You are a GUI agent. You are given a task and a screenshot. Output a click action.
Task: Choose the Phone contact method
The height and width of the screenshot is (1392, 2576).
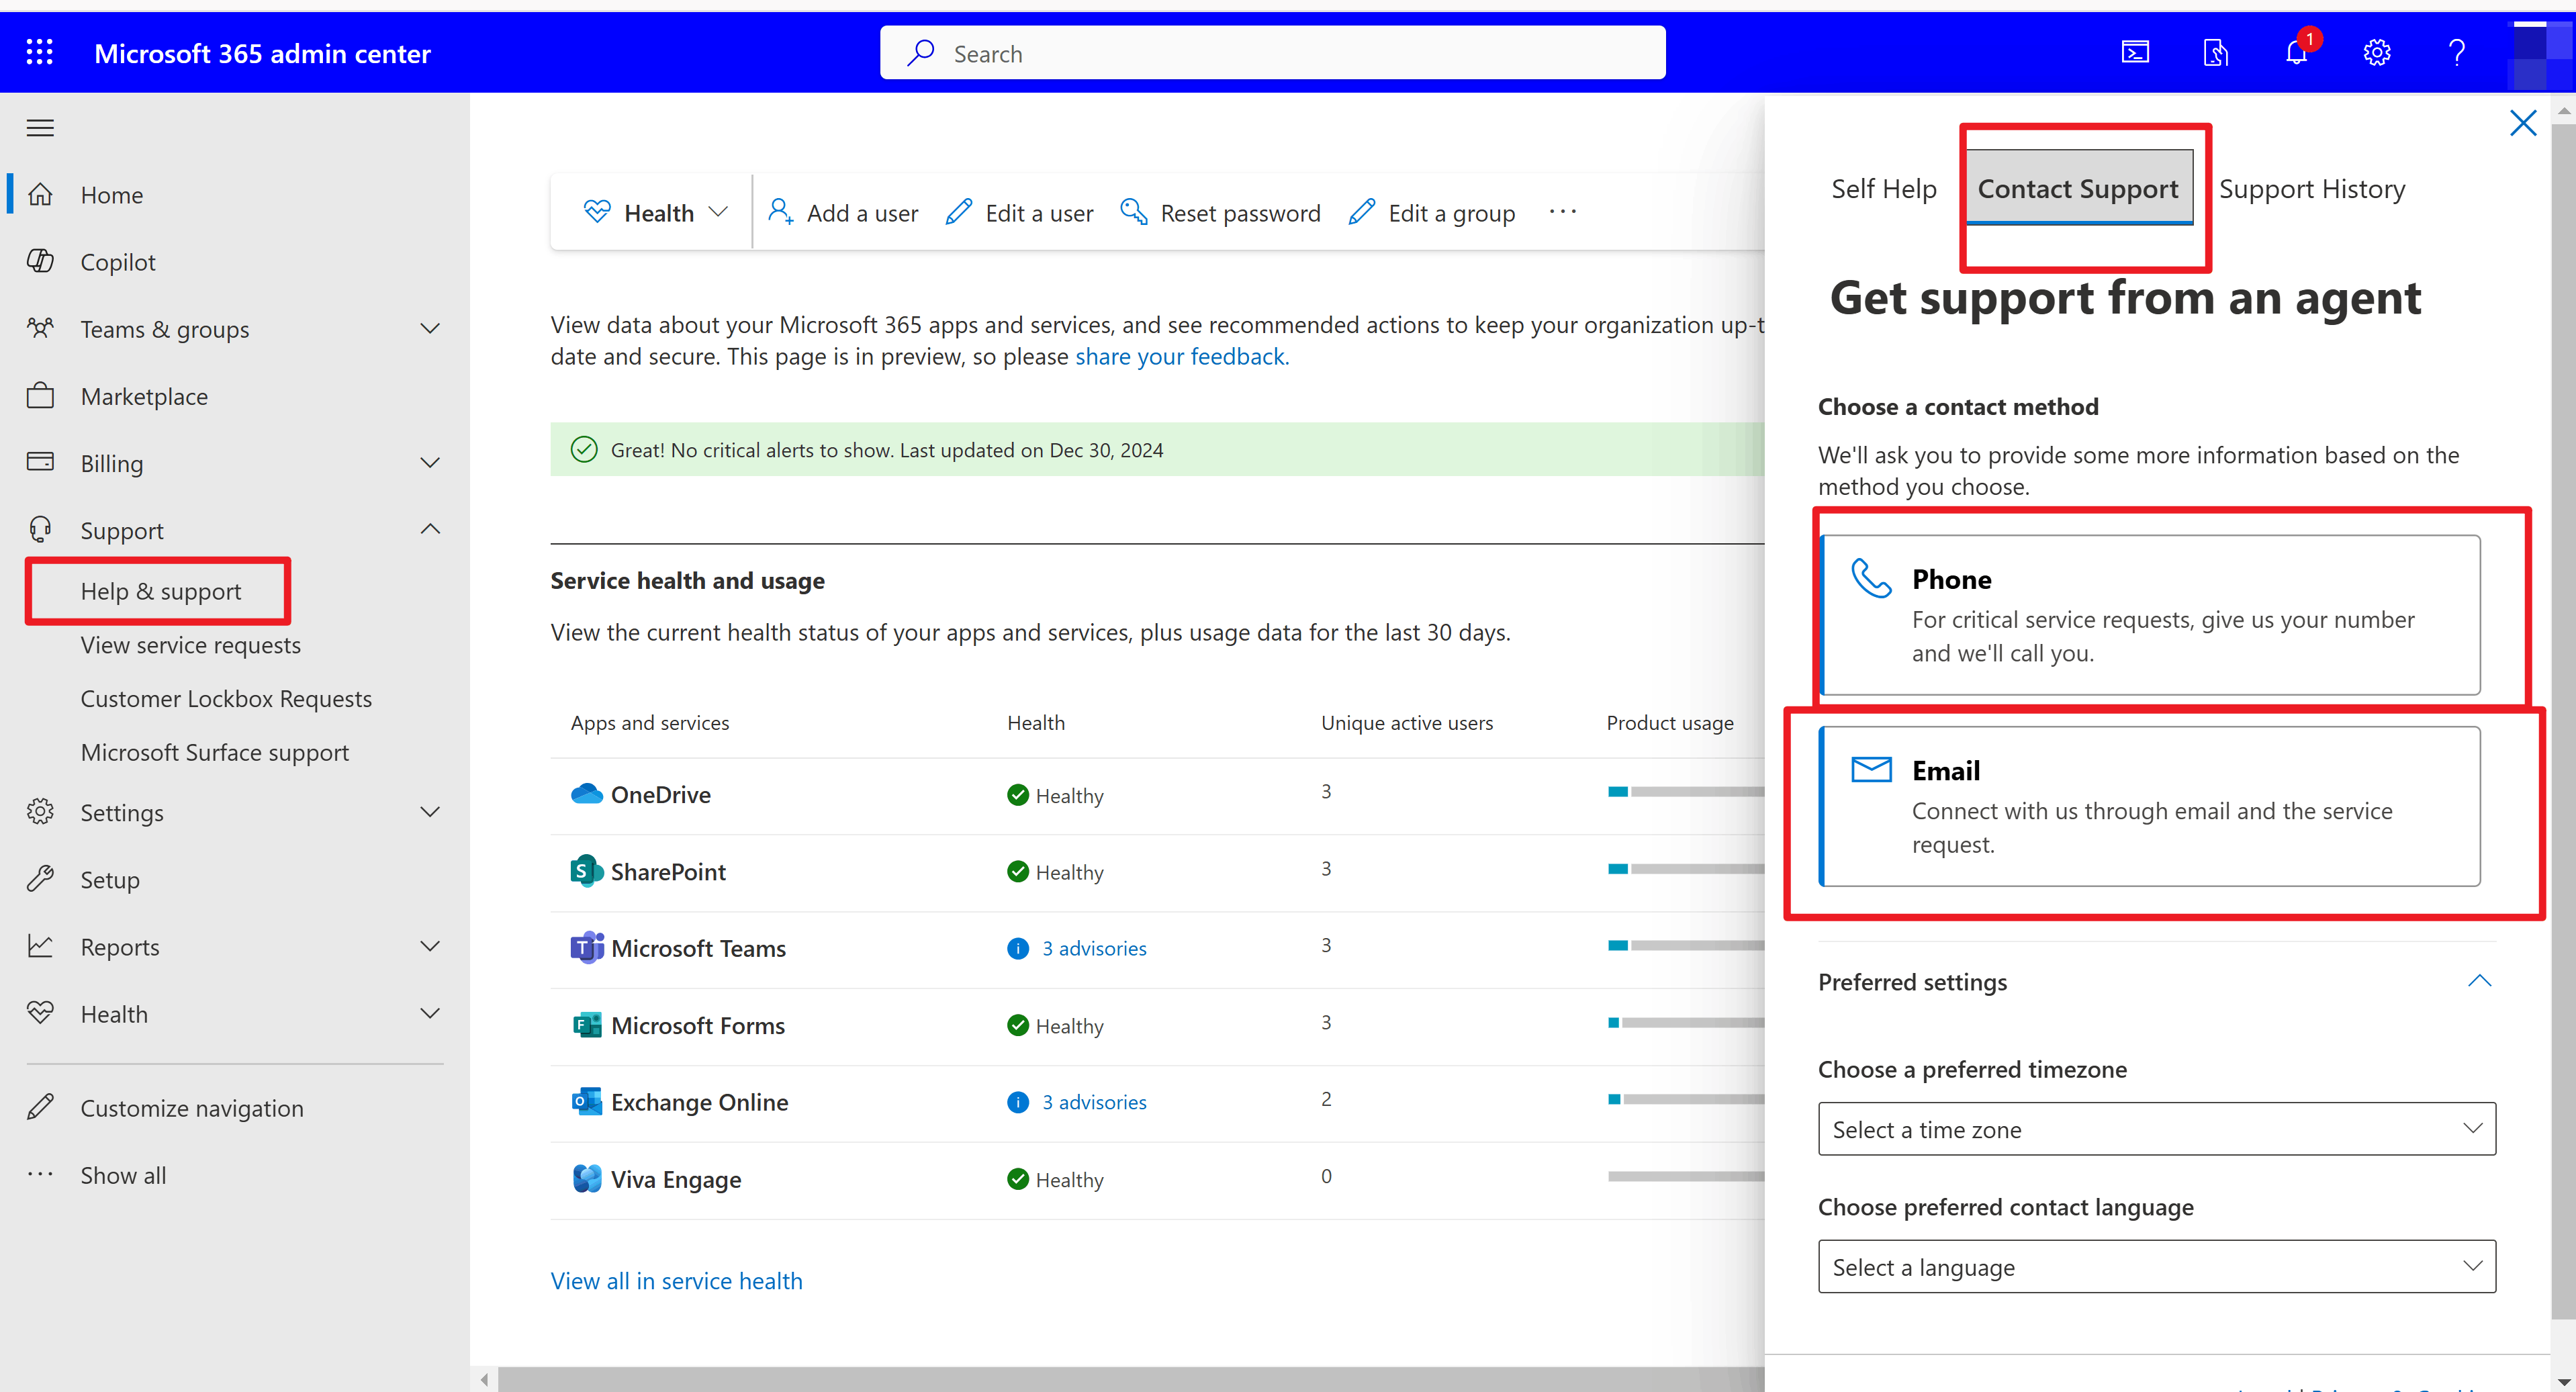click(2150, 614)
